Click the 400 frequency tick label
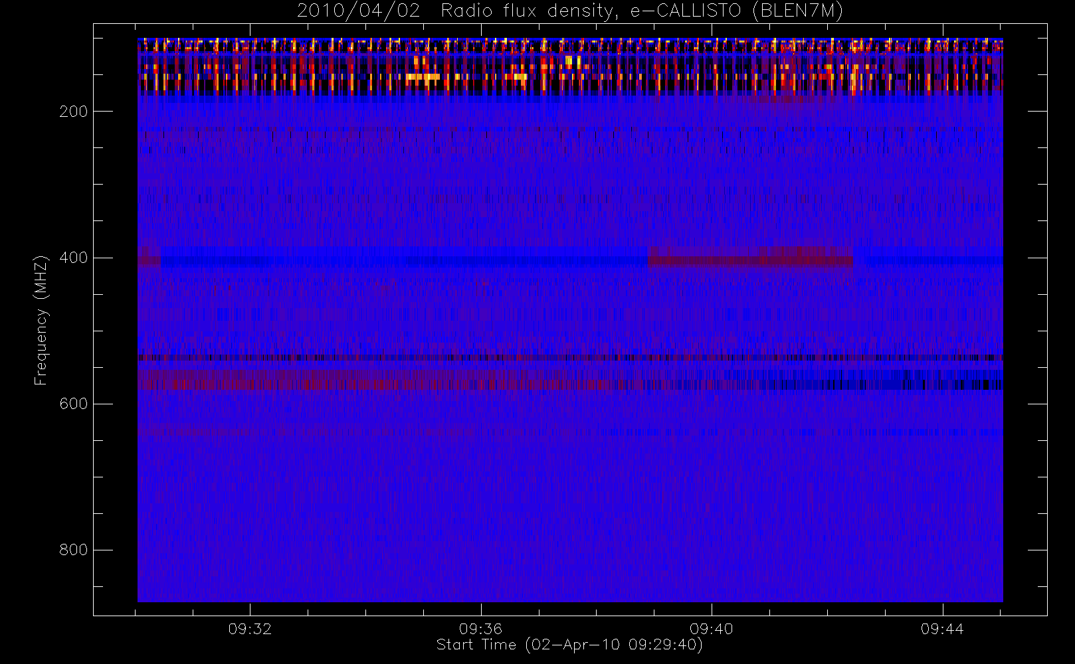1075x664 pixels. click(73, 258)
